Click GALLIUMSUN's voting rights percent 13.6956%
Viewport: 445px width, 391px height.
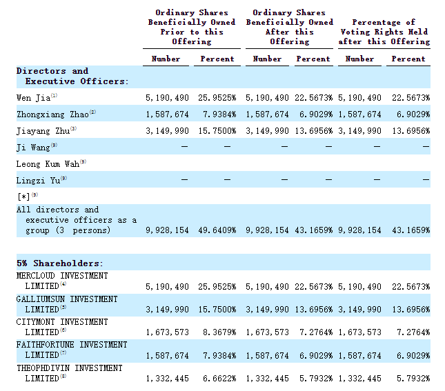coord(411,310)
